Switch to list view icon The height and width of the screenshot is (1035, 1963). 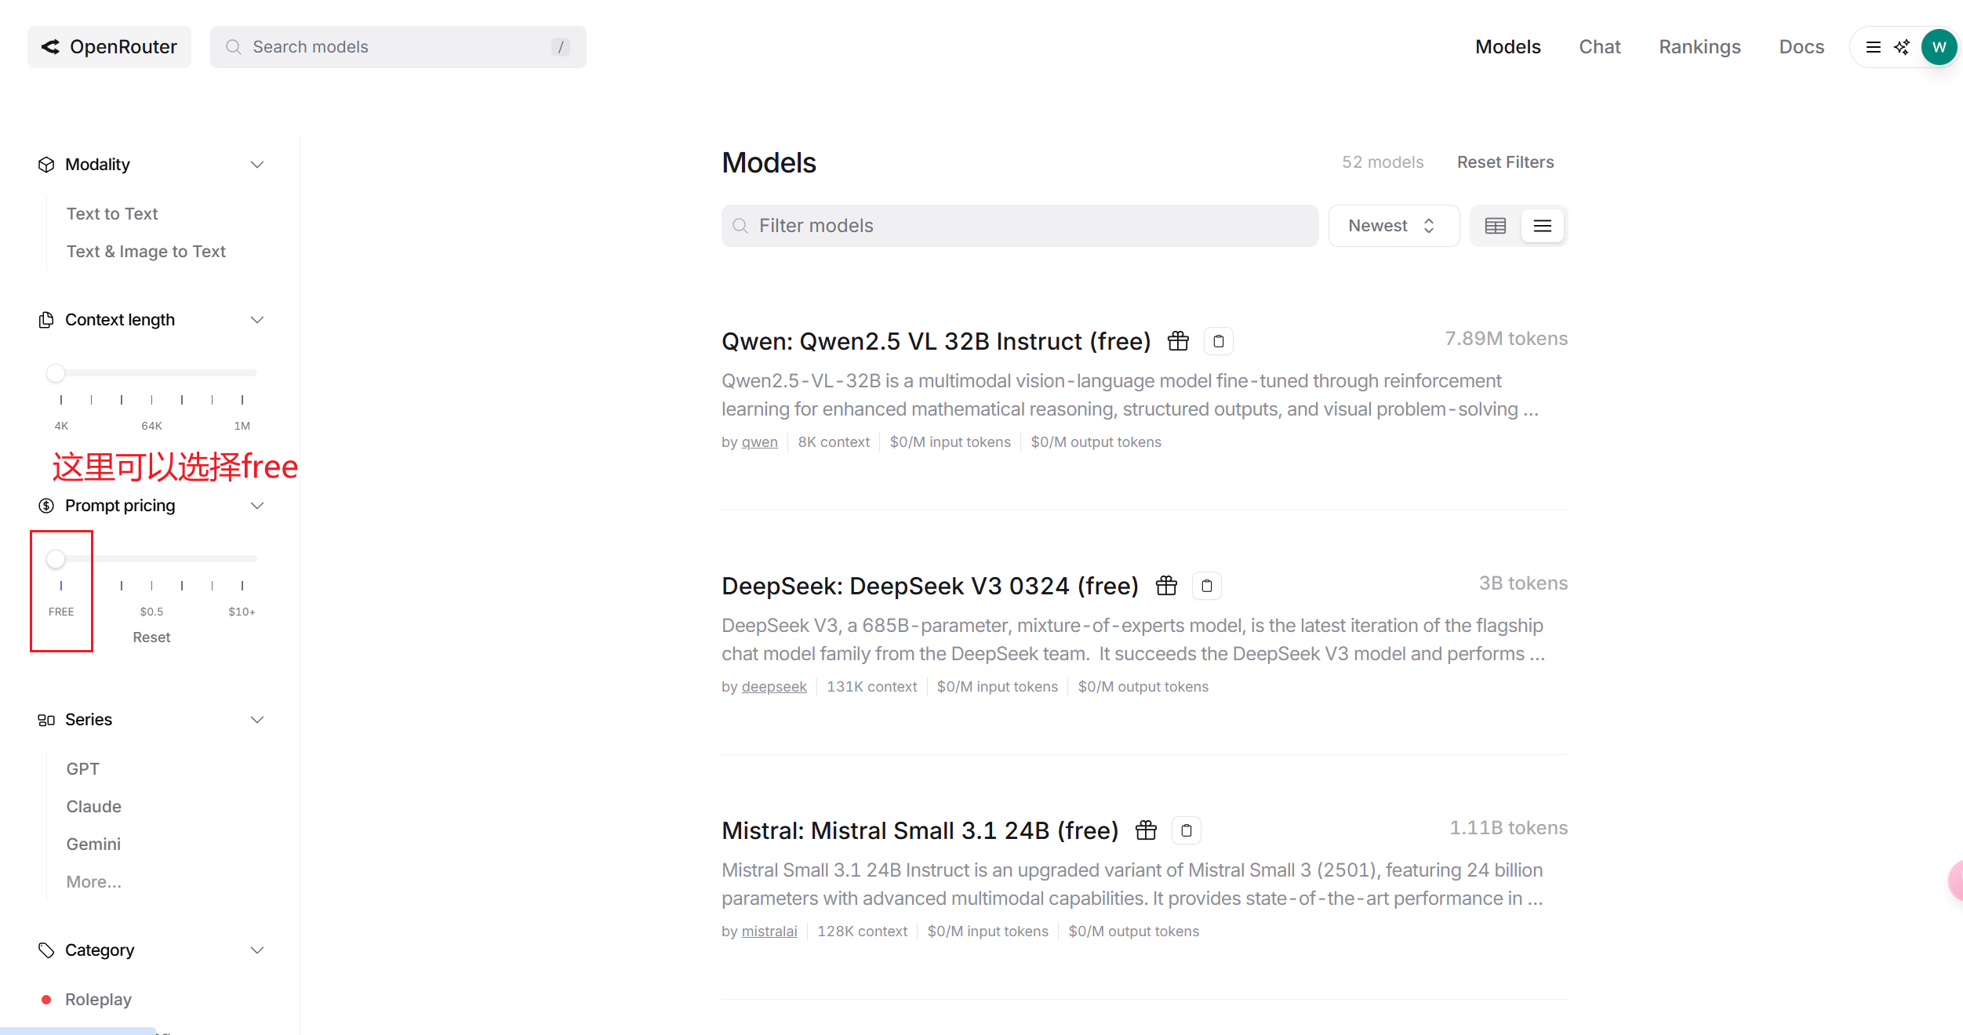pos(1542,226)
